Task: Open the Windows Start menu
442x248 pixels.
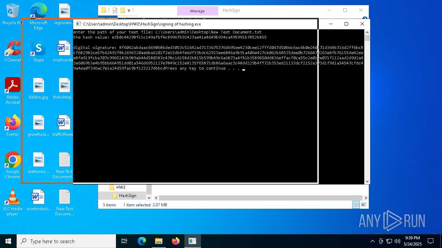Action: (x=8, y=241)
